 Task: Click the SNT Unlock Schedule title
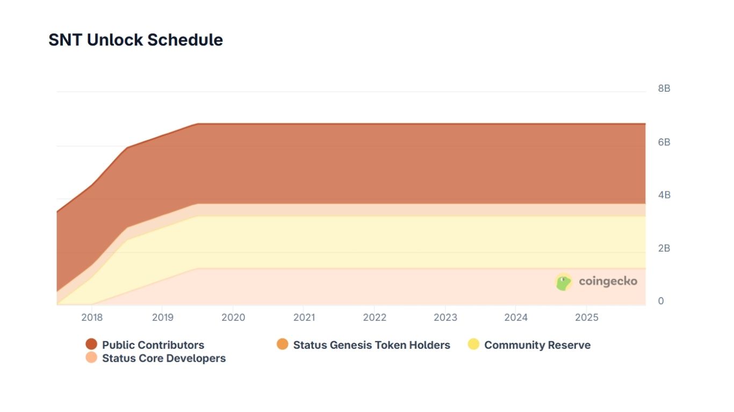(135, 40)
